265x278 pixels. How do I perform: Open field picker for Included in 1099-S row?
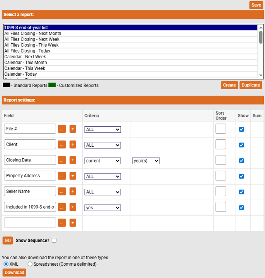coord(62,207)
